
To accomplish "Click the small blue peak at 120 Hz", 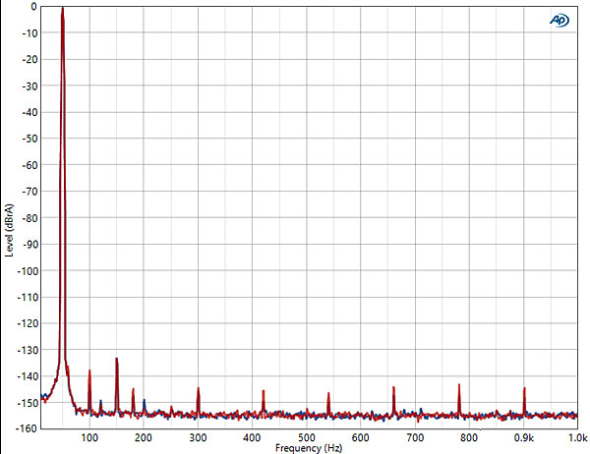I will tap(100, 401).
